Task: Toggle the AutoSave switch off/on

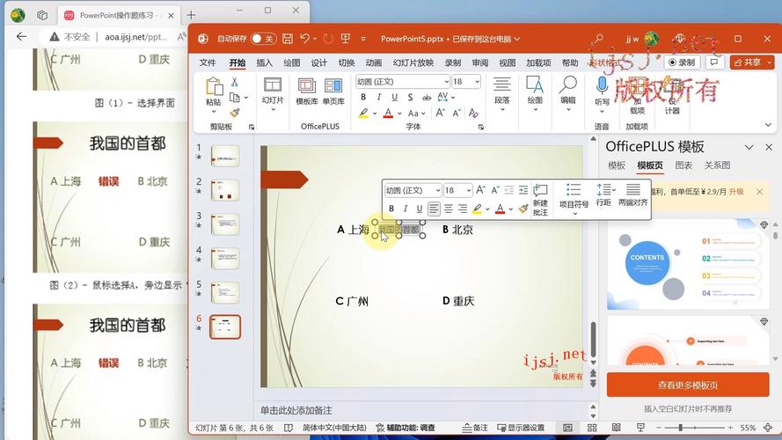Action: (263, 39)
